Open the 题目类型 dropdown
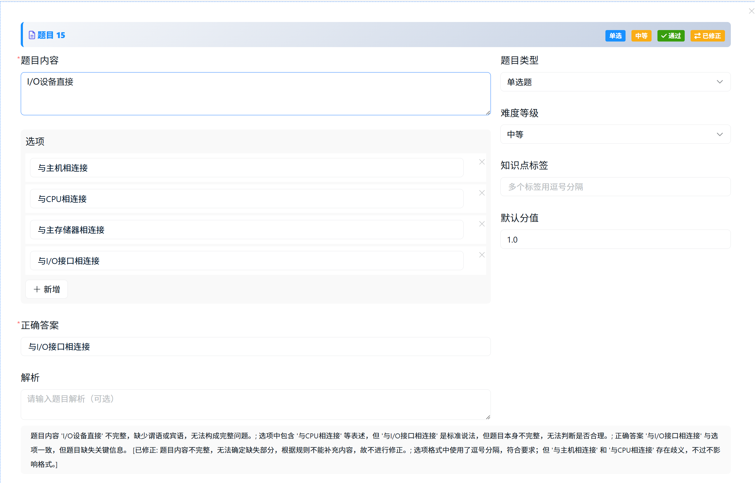This screenshot has width=755, height=483. coord(615,82)
